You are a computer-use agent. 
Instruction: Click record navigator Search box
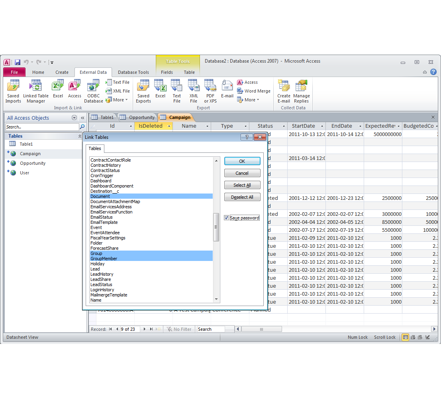211,329
